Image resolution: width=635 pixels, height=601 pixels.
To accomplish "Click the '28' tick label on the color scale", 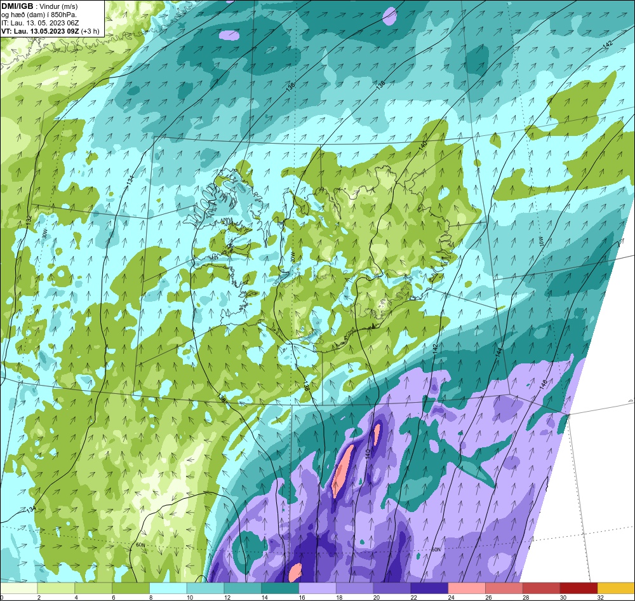I will (x=526, y=597).
